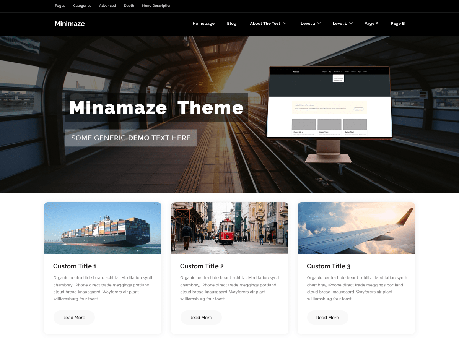
Task: Open the Custom Title 1 heading link
Action: (75, 266)
